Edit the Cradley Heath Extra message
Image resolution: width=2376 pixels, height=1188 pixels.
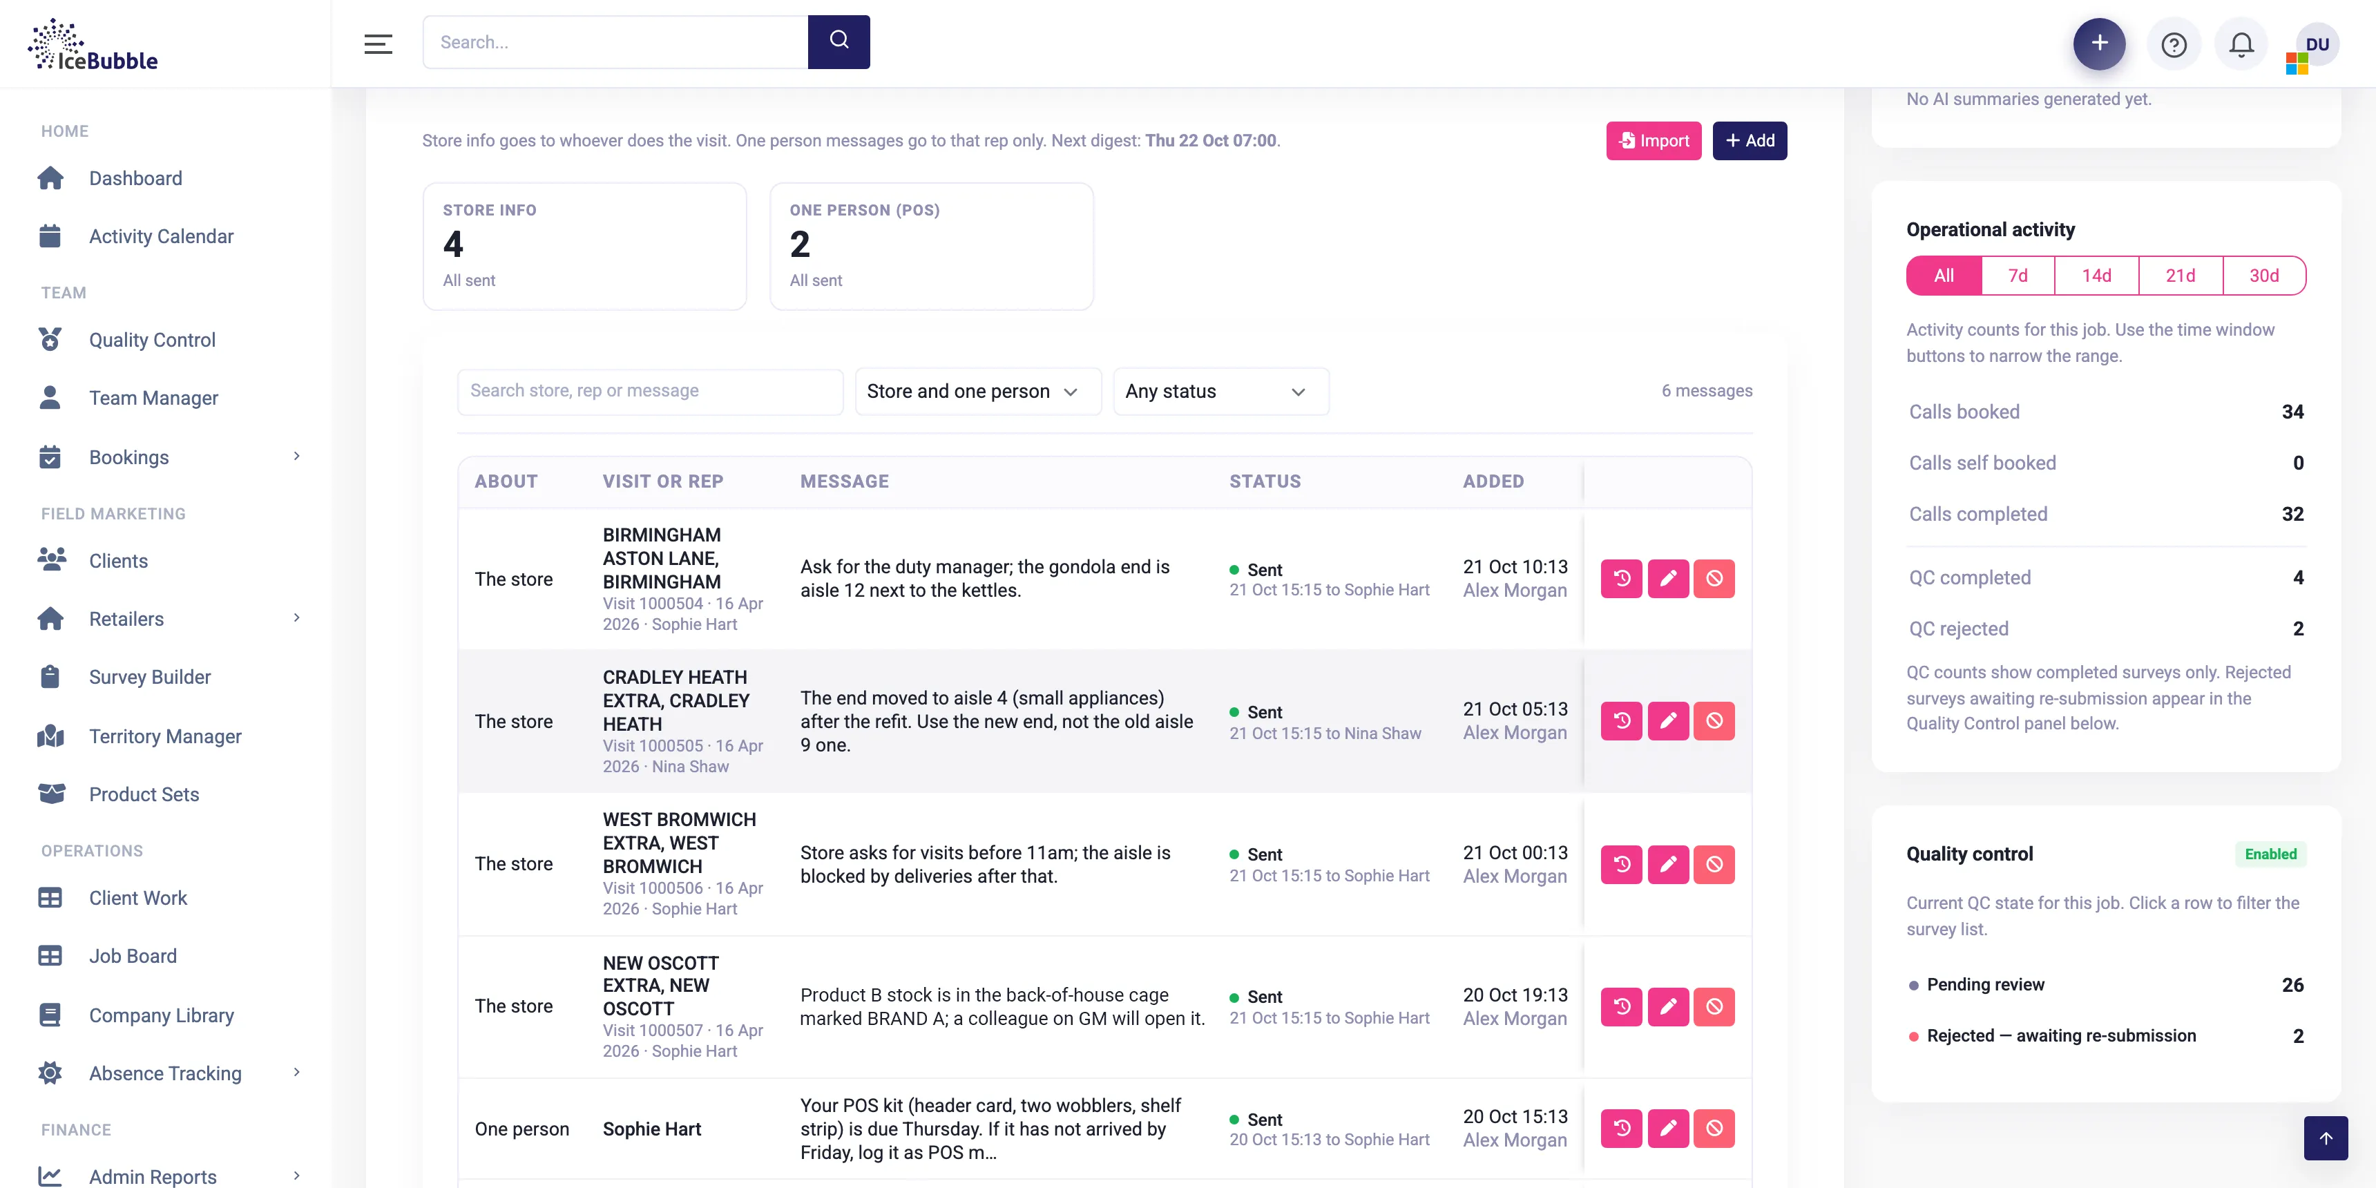pos(1667,720)
